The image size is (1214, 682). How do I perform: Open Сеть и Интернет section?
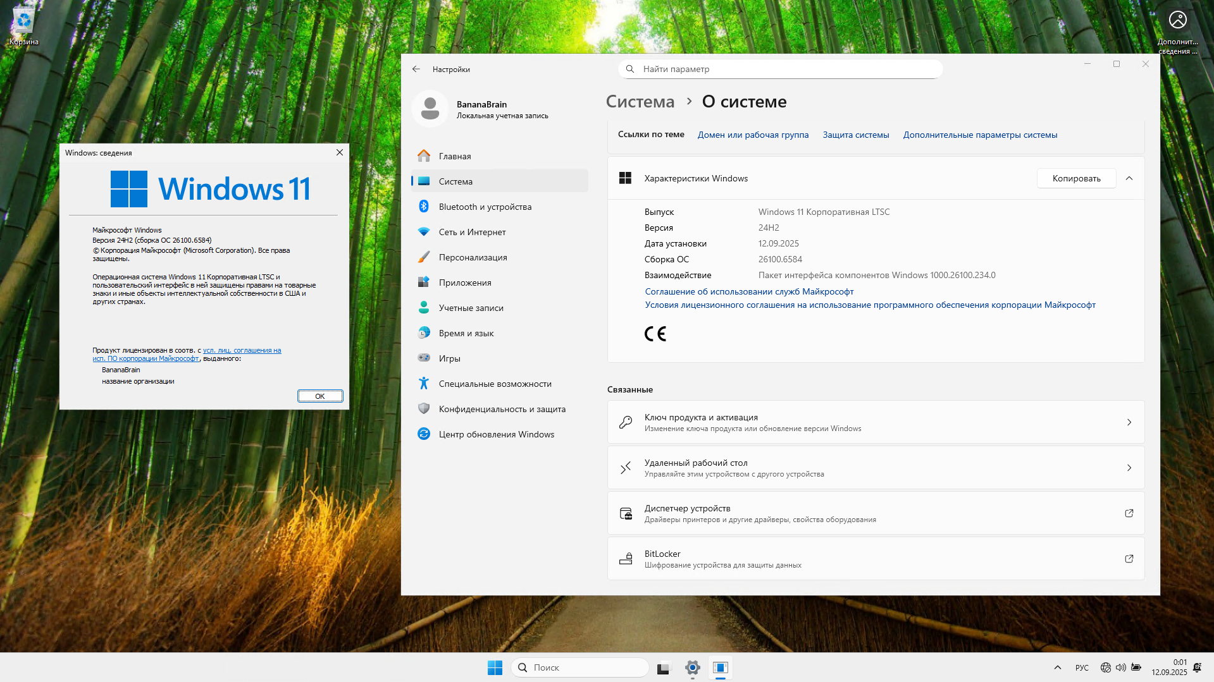[x=499, y=232]
